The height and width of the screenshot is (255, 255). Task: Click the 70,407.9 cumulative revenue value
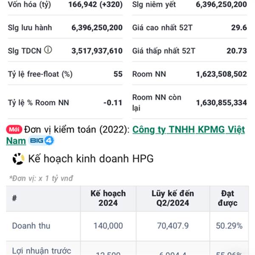pyautogui.click(x=173, y=226)
